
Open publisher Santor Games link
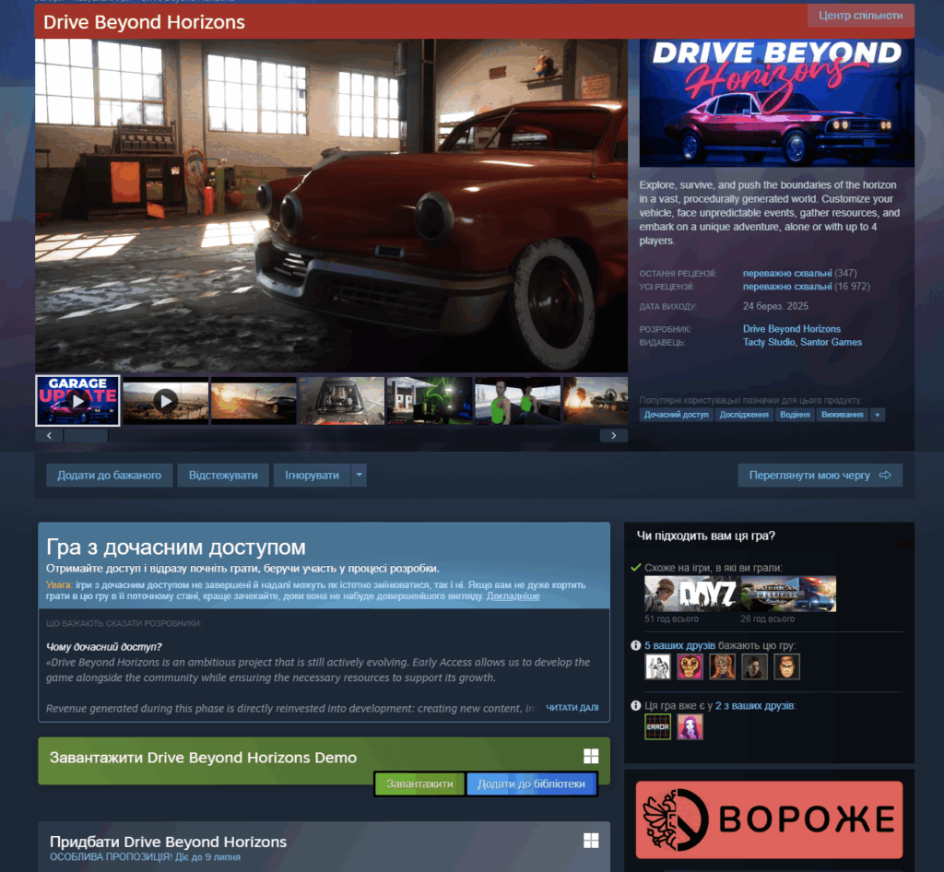831,342
